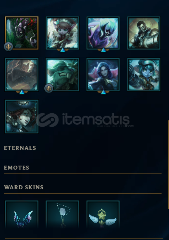Choose the bearded Graves skin portrait
The image size is (169, 240).
144,33
